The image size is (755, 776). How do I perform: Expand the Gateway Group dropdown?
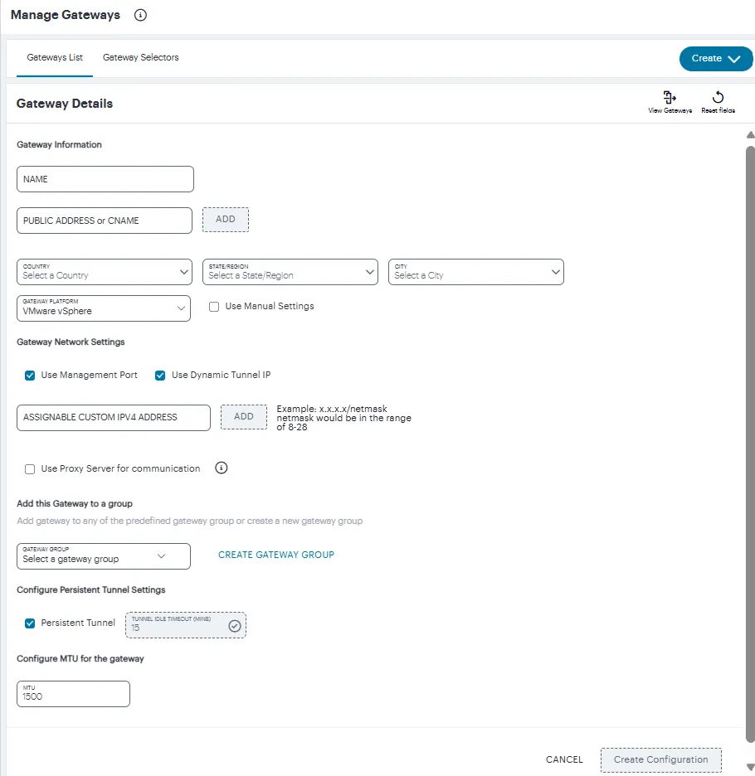[x=104, y=556]
